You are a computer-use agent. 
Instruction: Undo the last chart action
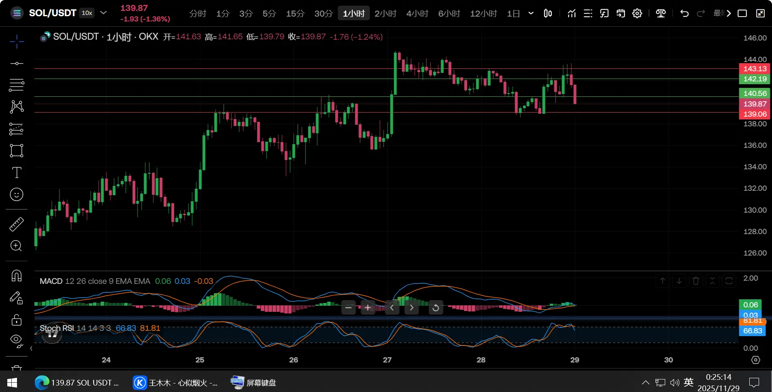(x=684, y=13)
